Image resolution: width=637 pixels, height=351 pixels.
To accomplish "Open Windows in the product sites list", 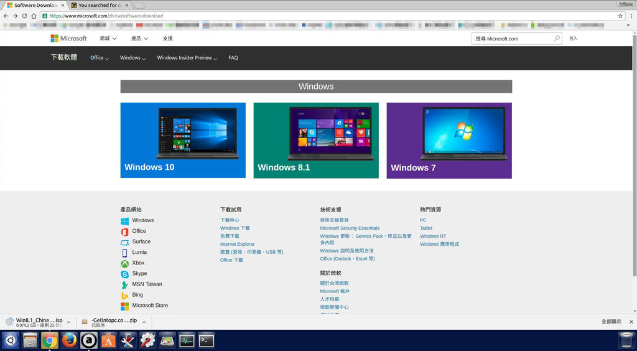I will (x=142, y=220).
